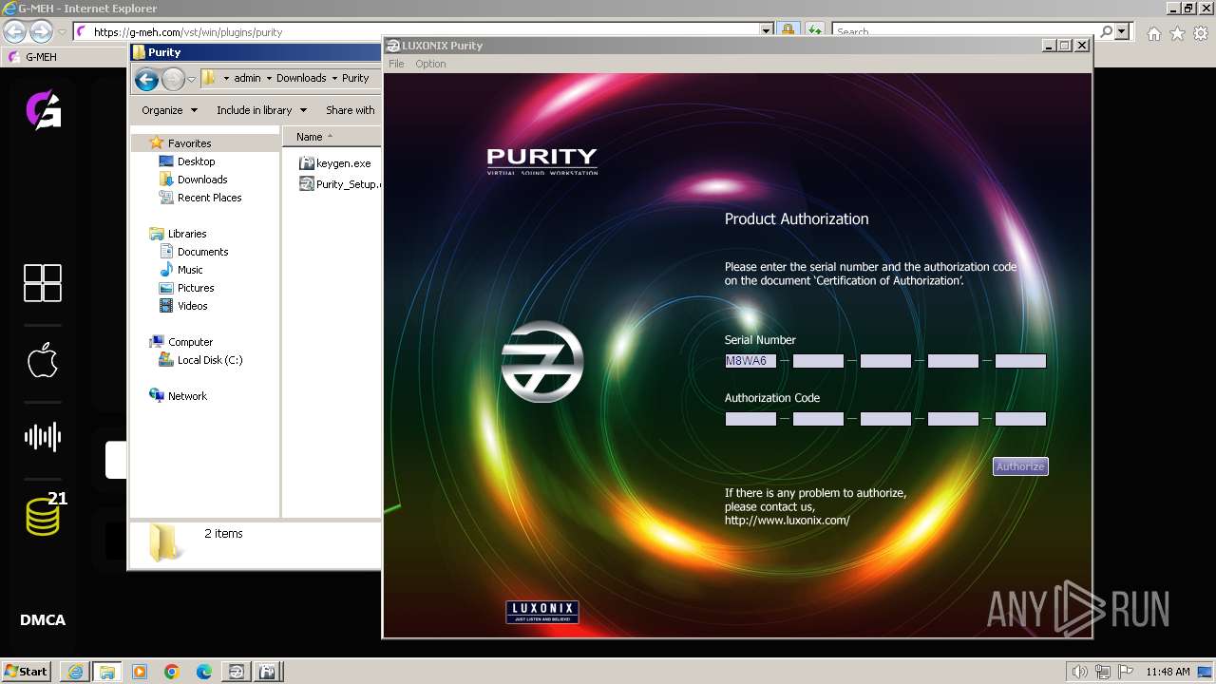Go back in the Purity Explorer window
Screen dimensions: 1216x684
tap(146, 79)
